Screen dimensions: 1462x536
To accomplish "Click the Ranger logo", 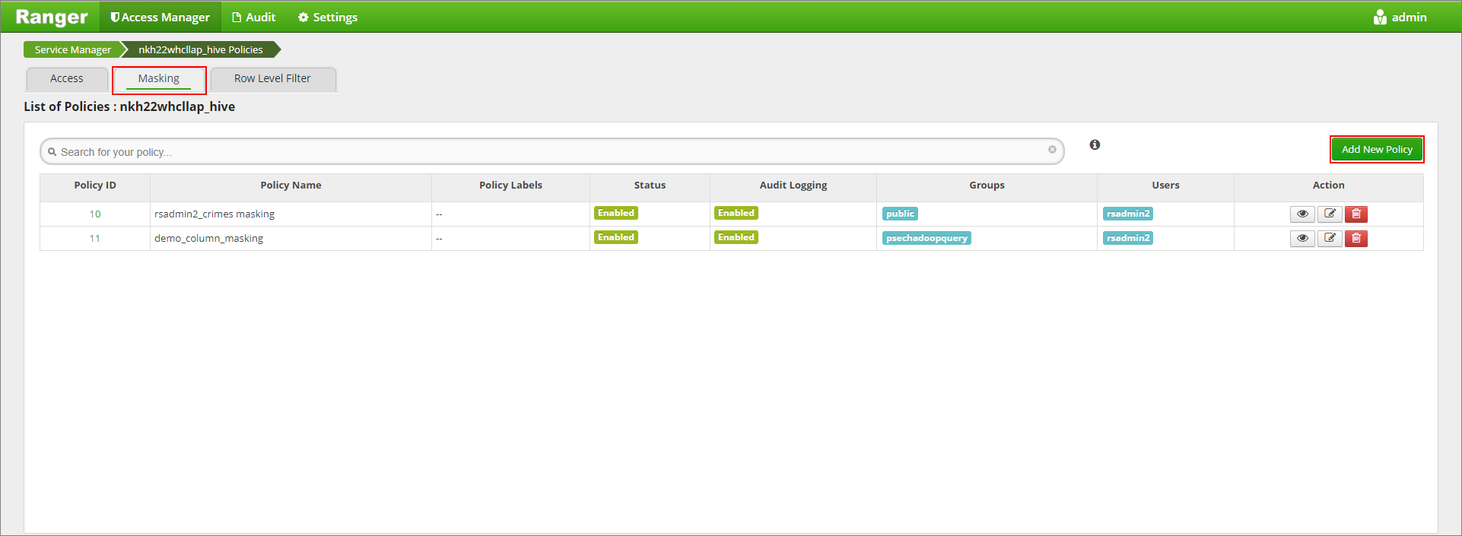I will (x=52, y=17).
